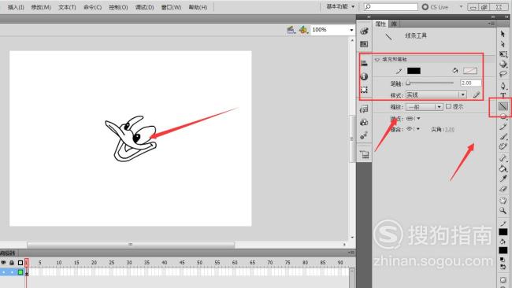Open the 帮助(H) menu
Screen dimensions: 512x288
tap(198, 7)
